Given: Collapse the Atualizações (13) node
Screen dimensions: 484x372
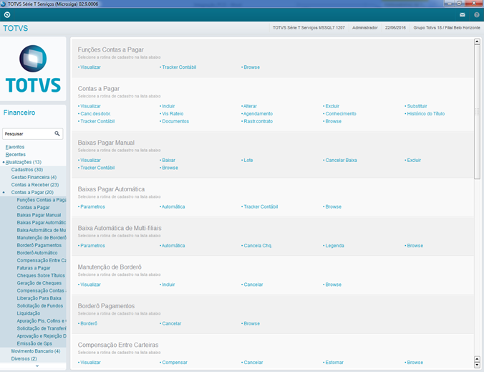Looking at the screenshot, I should click(x=23, y=162).
